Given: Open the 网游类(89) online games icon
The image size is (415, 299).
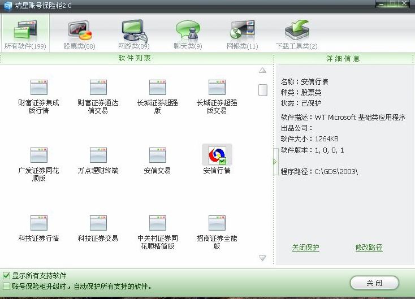Looking at the screenshot, I should [x=134, y=30].
